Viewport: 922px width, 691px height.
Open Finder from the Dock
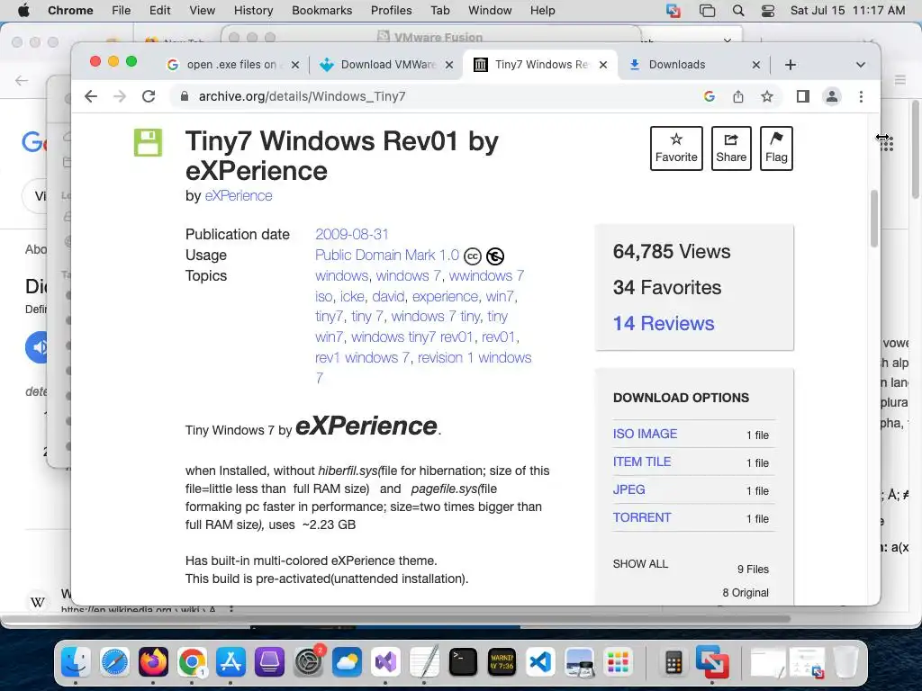click(x=76, y=662)
